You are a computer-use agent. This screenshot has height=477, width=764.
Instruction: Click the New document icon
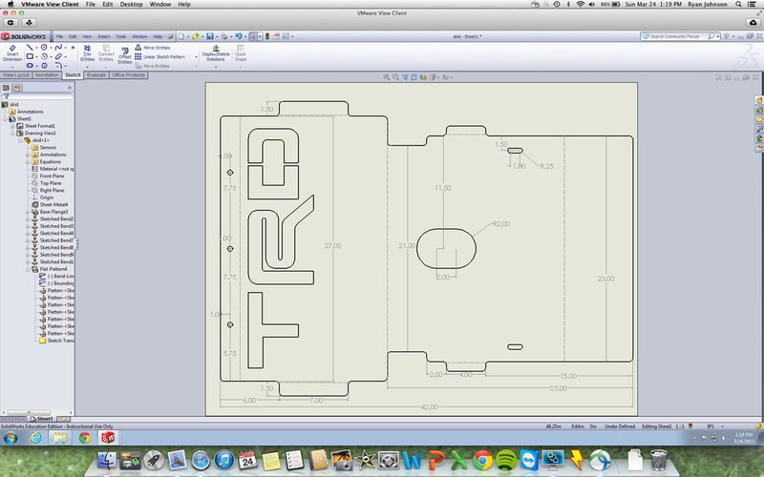click(x=181, y=36)
